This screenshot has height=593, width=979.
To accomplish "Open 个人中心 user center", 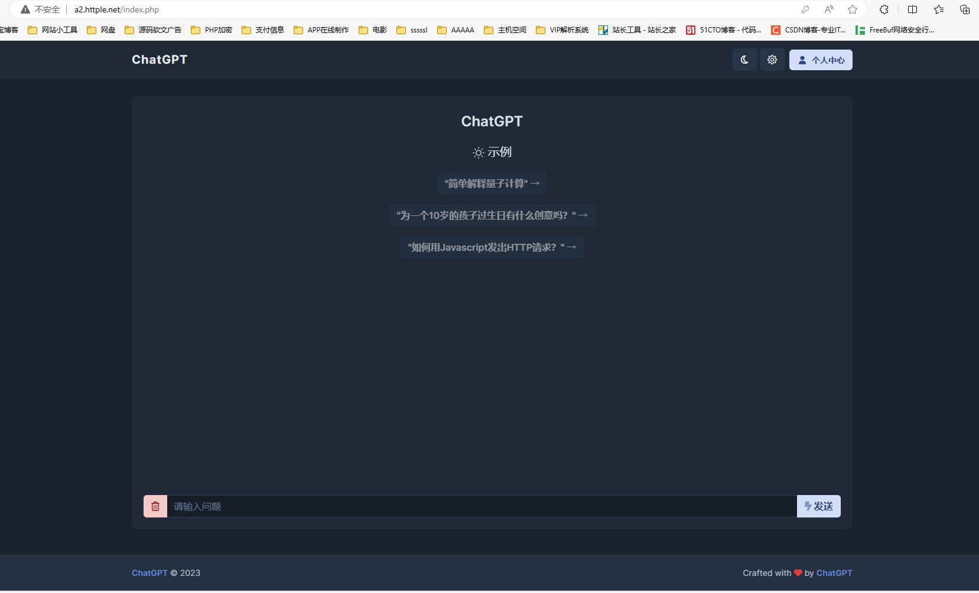I will tap(821, 60).
